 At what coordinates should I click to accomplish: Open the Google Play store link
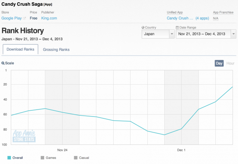click(12, 18)
